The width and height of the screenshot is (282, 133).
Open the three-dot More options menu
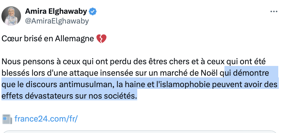tap(273, 12)
